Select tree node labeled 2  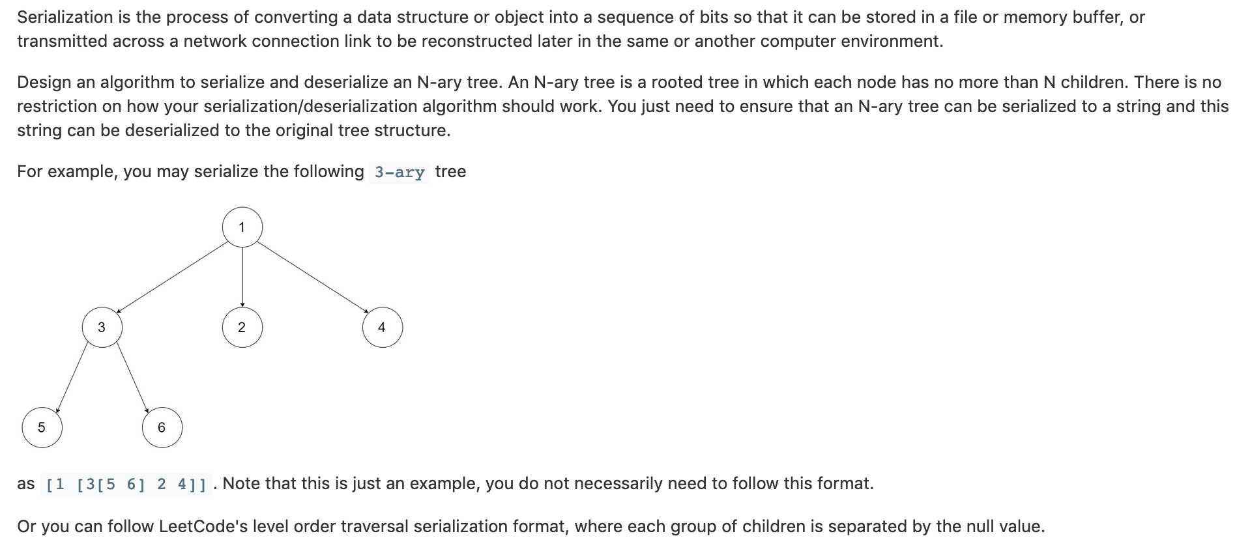point(242,327)
